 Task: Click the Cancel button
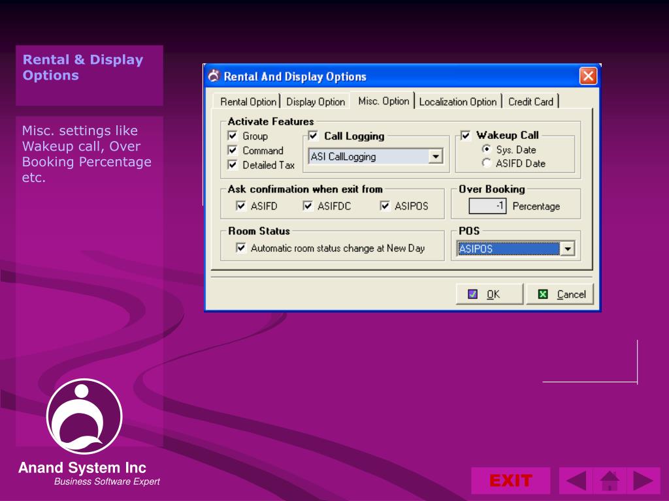(560, 294)
